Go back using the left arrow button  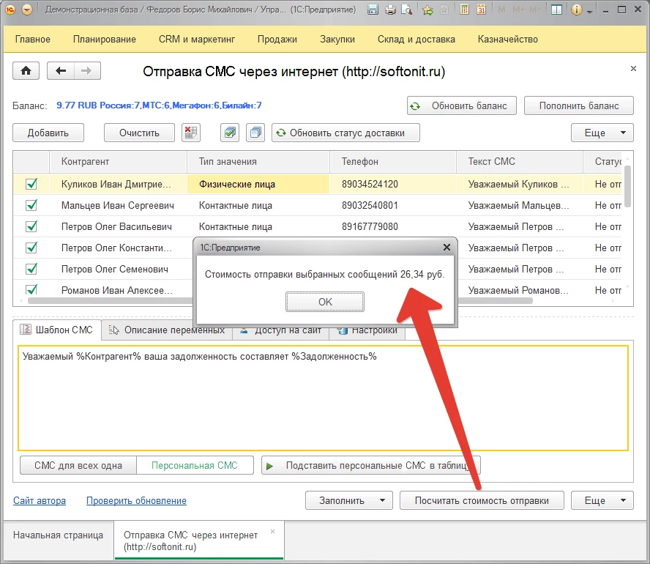(x=61, y=71)
